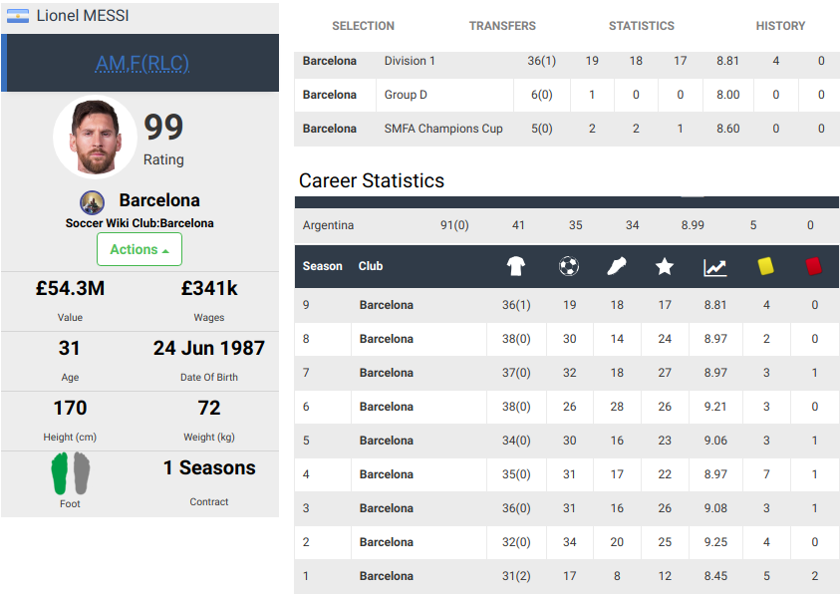Select the season 9 Barcelona row
The image size is (840, 595).
pyautogui.click(x=387, y=305)
